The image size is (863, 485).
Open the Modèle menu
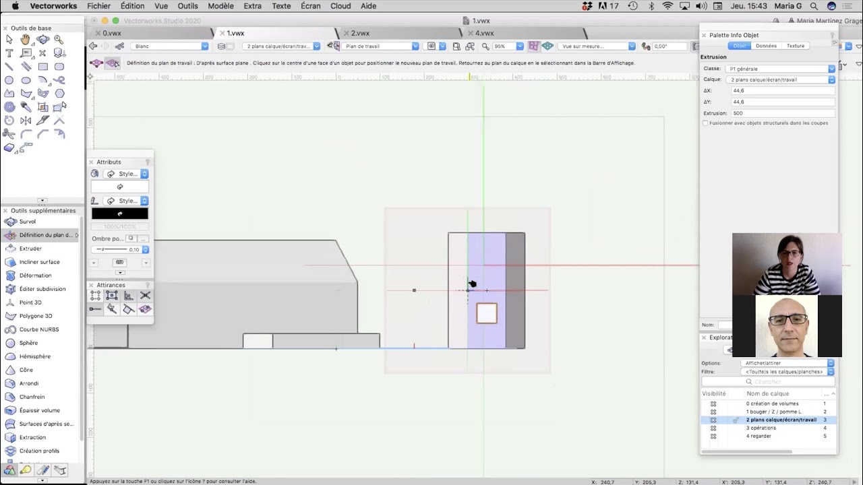(220, 6)
